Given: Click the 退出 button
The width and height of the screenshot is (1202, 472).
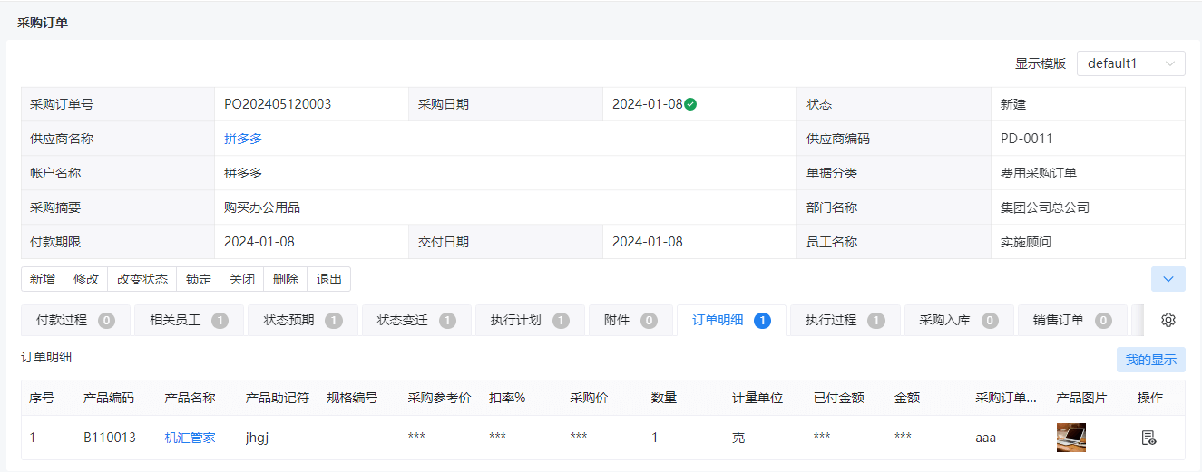Looking at the screenshot, I should pyautogui.click(x=329, y=279).
